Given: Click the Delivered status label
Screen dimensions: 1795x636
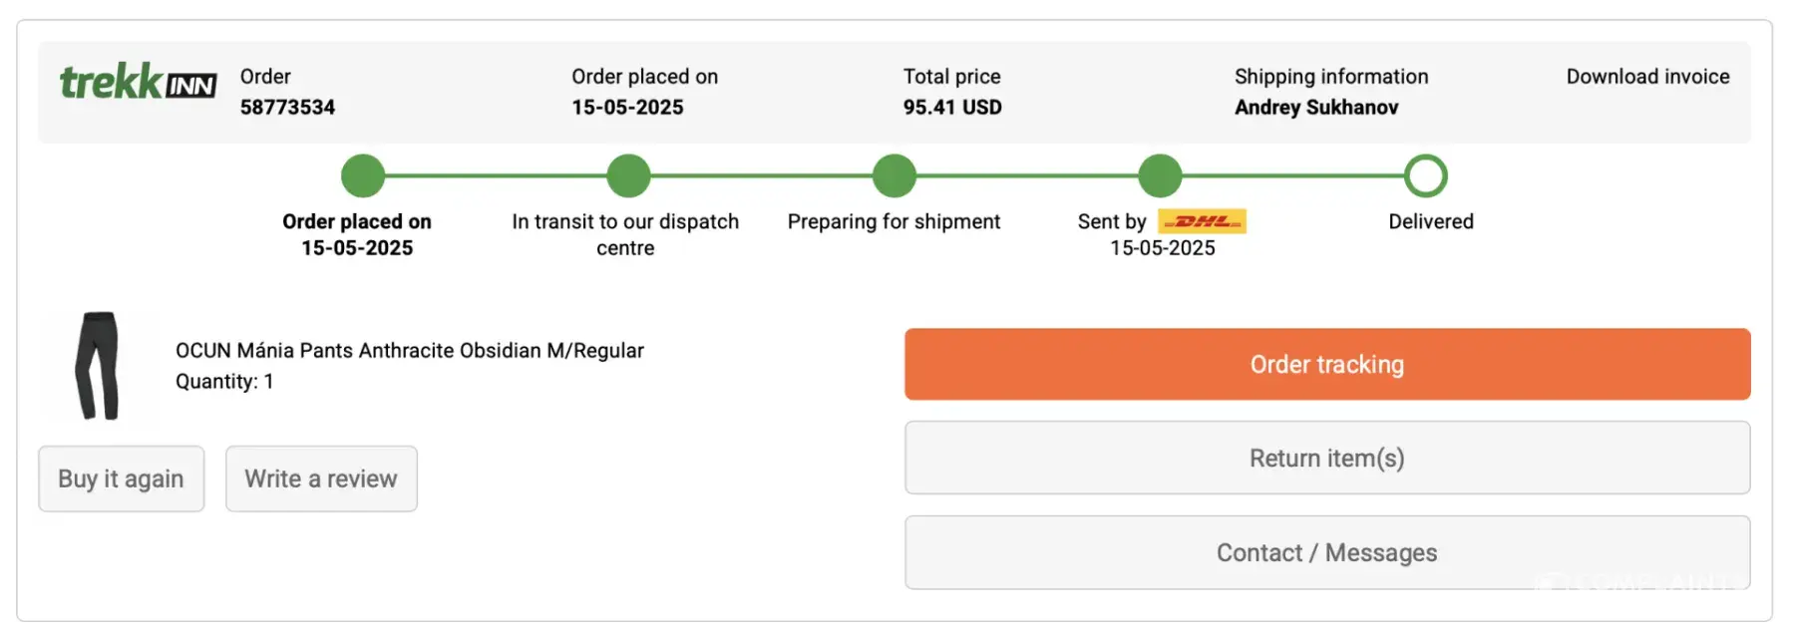Looking at the screenshot, I should (1430, 221).
